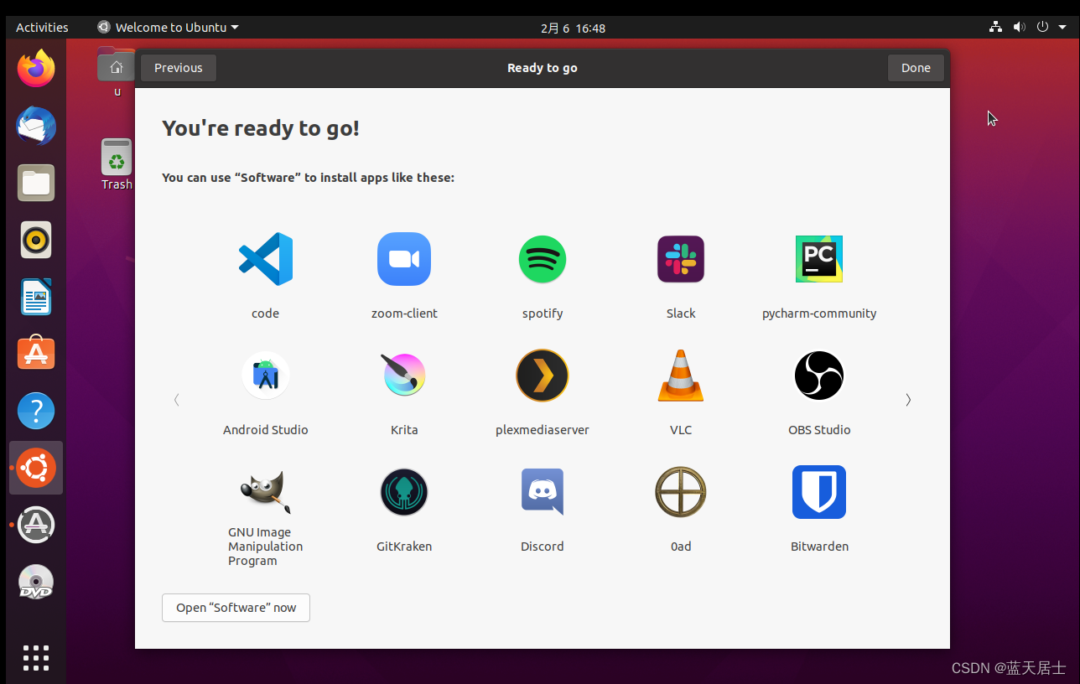Click the Help question mark dock icon
1080x684 pixels.
pos(36,412)
